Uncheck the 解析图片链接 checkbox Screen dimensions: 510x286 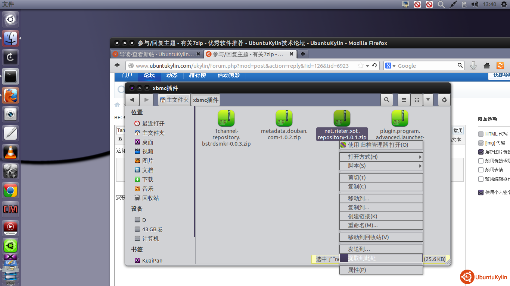pos(481,152)
